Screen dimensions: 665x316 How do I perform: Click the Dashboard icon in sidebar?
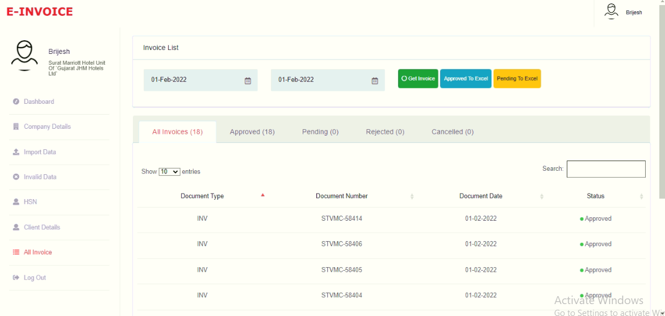[x=16, y=102]
